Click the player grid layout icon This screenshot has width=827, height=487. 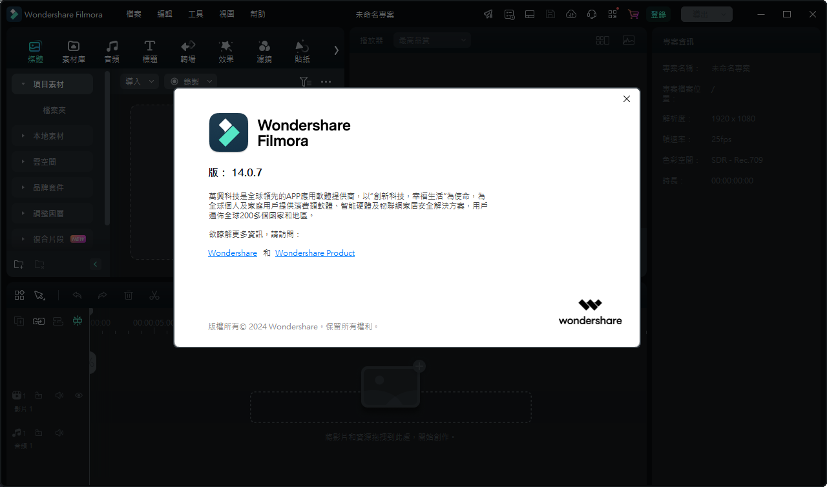tap(603, 40)
